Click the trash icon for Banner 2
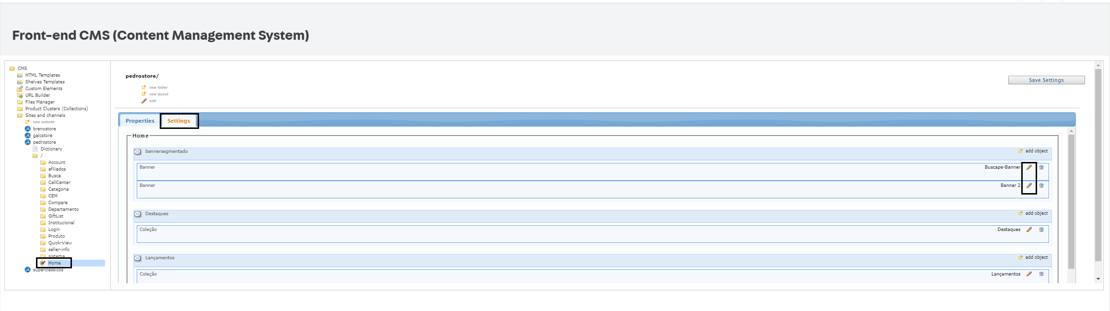The image size is (1110, 311). [1041, 185]
